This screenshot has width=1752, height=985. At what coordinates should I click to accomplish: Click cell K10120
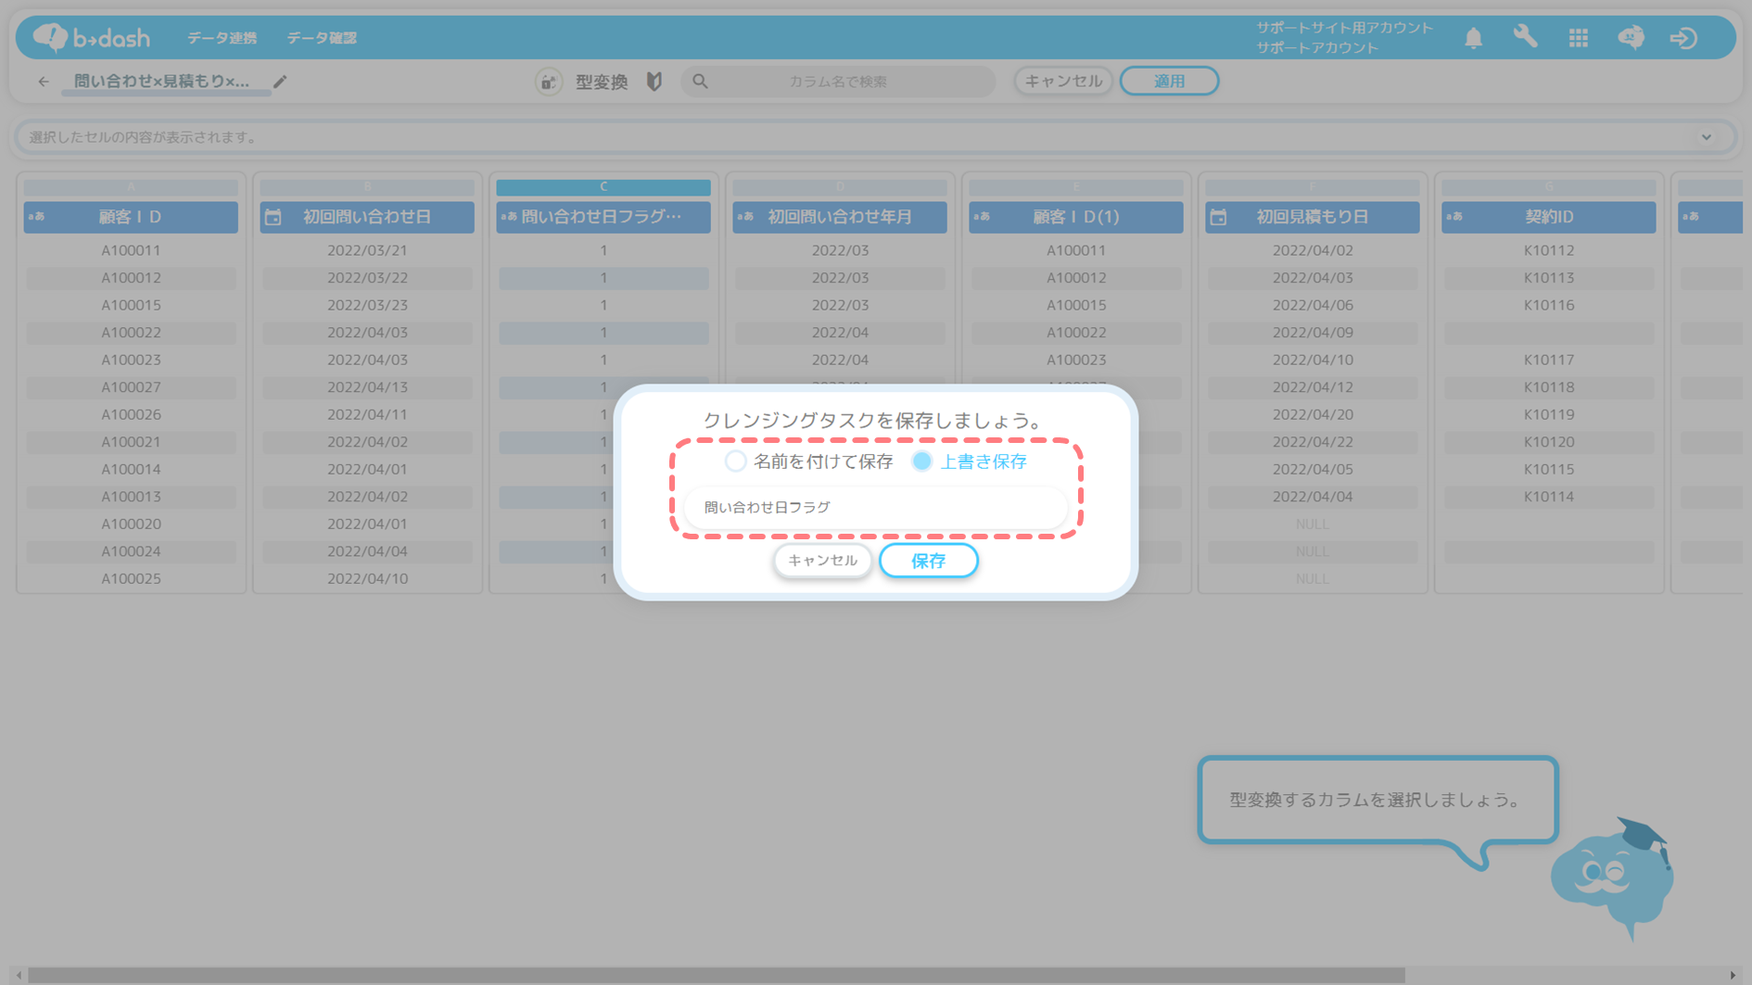1549,442
